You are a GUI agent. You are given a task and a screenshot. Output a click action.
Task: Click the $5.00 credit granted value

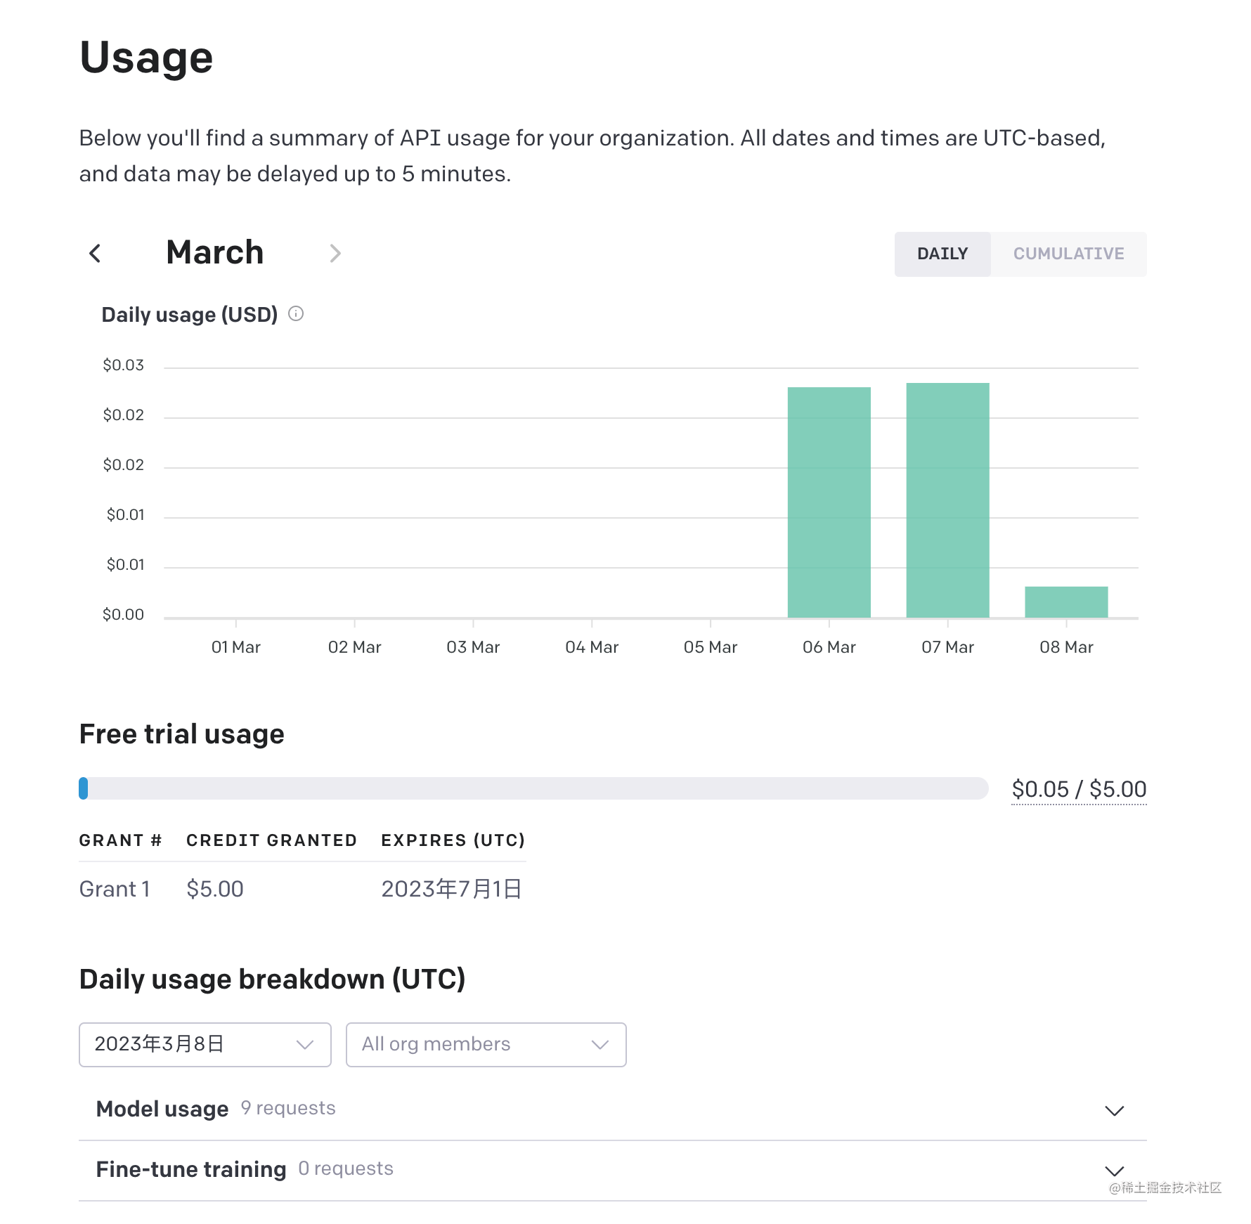214,889
